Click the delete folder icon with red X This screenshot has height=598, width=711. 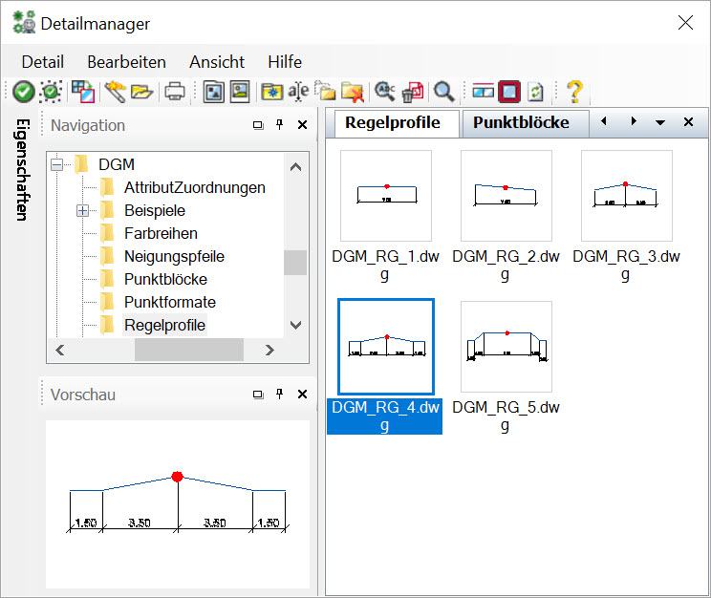[x=353, y=92]
